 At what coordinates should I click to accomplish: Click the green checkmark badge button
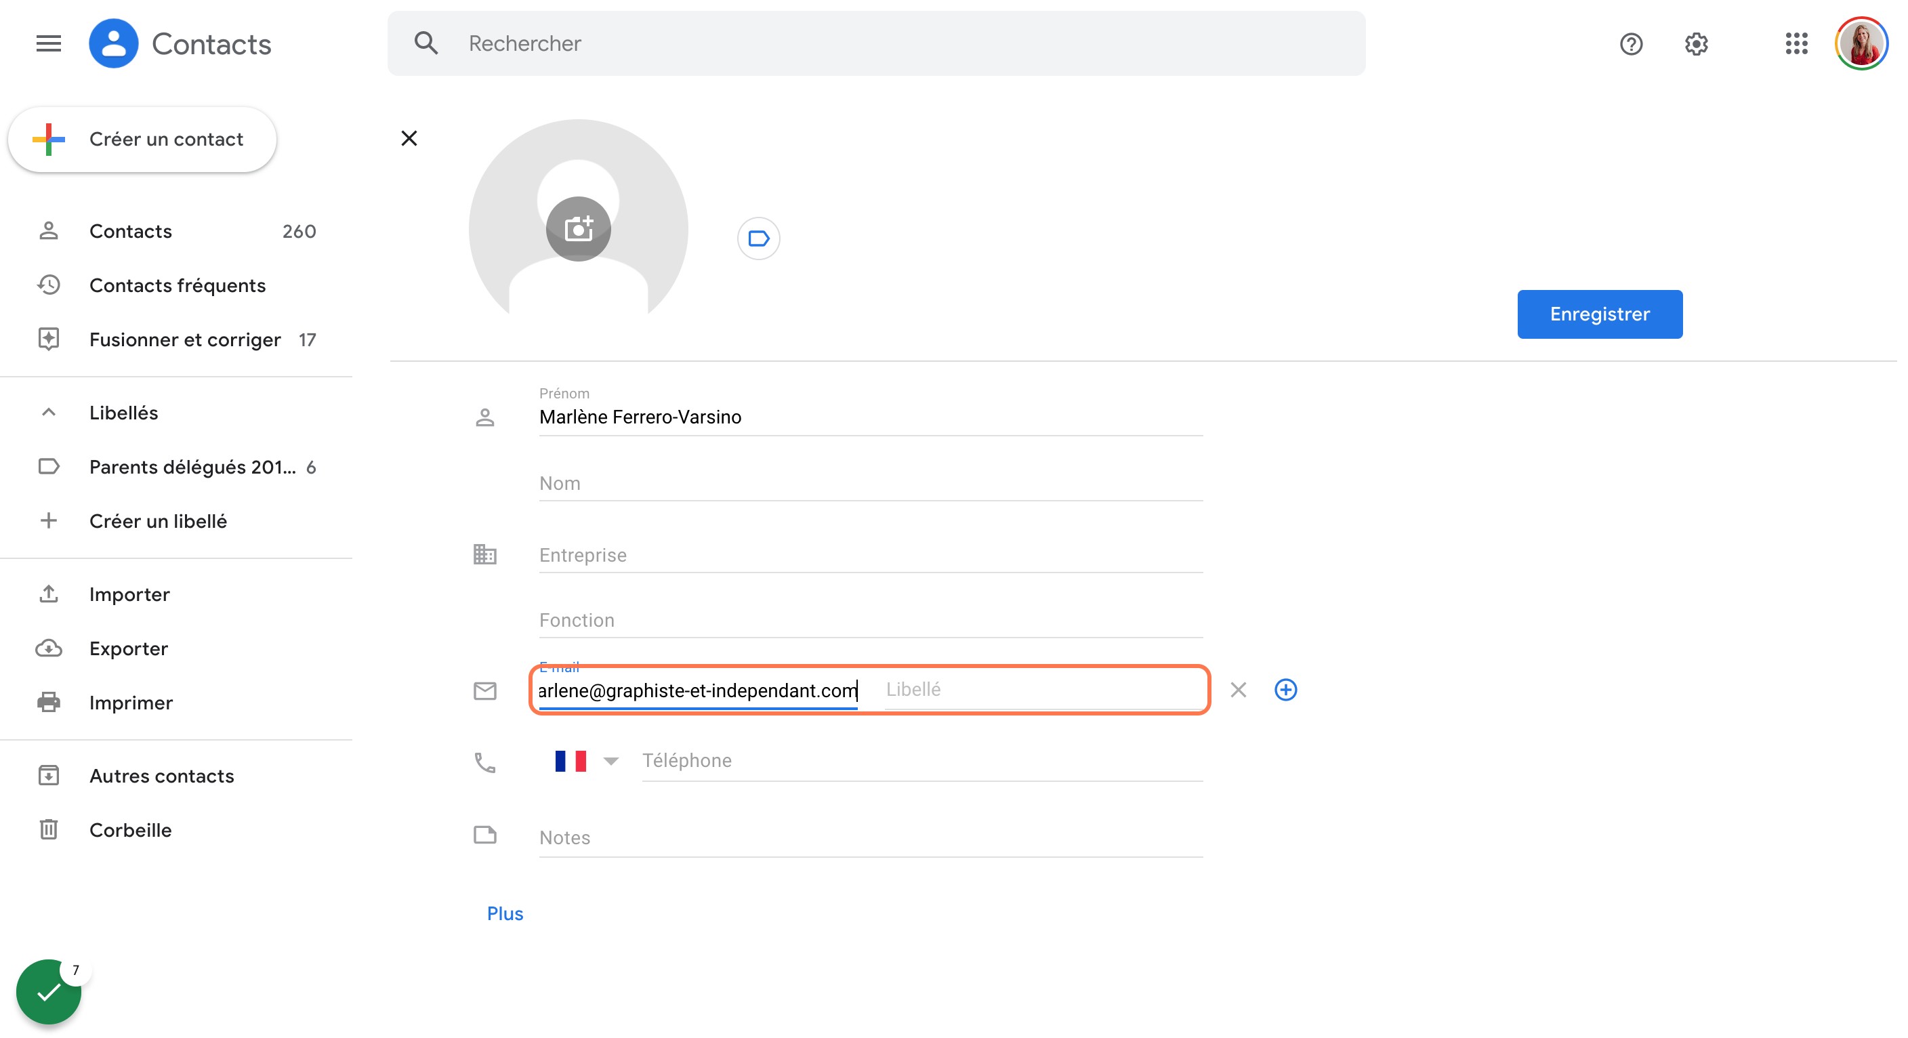pos(49,992)
